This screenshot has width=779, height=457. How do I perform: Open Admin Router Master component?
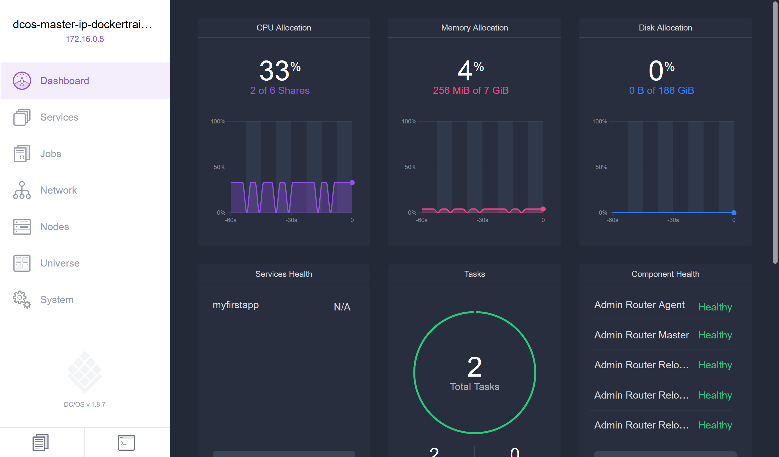[x=642, y=335]
